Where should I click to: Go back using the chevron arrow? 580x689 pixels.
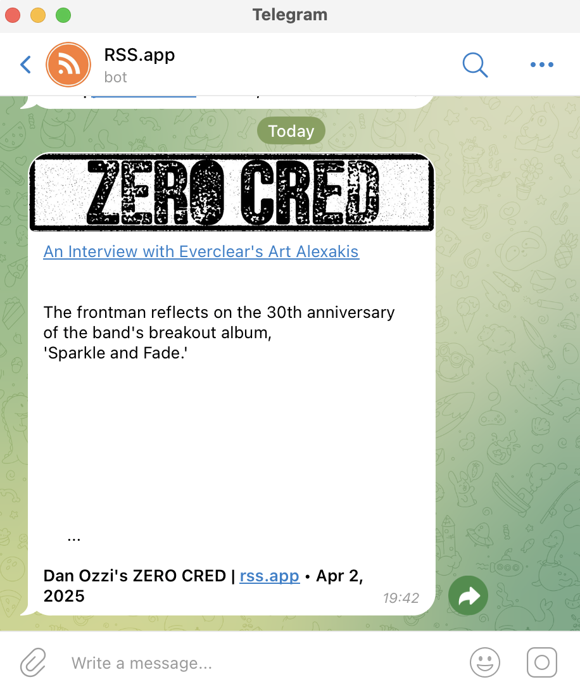(25, 64)
